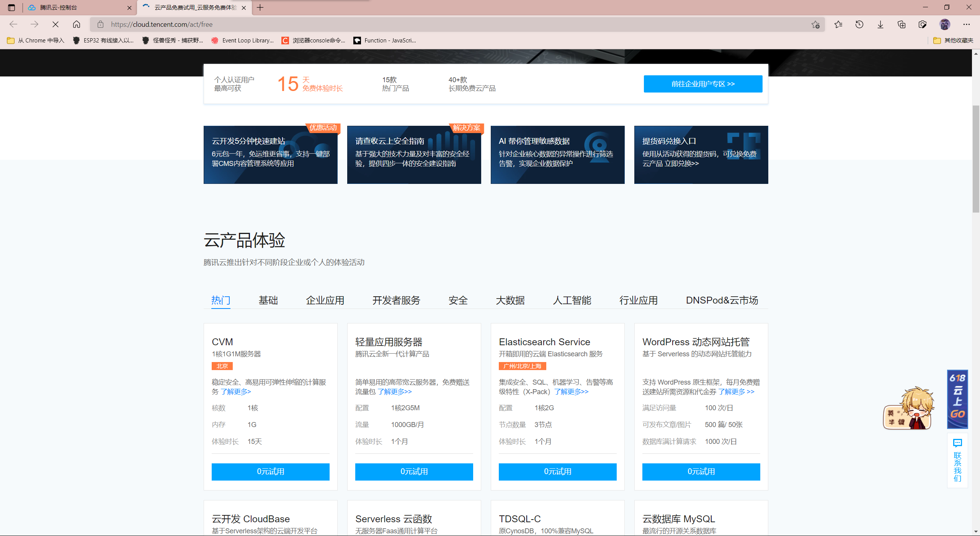The width and height of the screenshot is (980, 536).
Task: Open the 从 Chrome 中导入 folder
Action: 36,41
